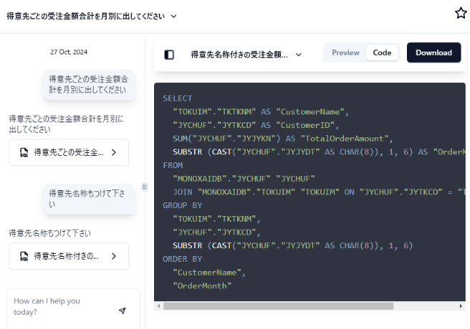Click the code horizontal scrollbar thumb
The image size is (470, 329).
click(x=278, y=306)
